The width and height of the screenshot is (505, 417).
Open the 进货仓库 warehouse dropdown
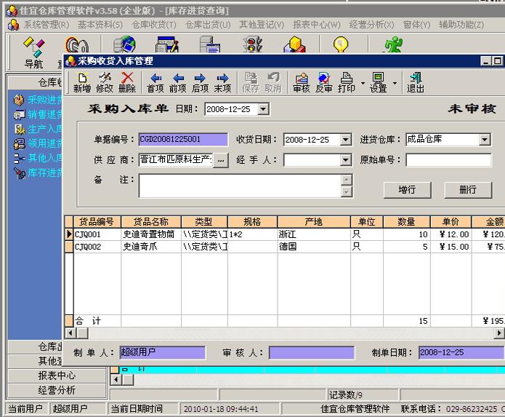[485, 140]
